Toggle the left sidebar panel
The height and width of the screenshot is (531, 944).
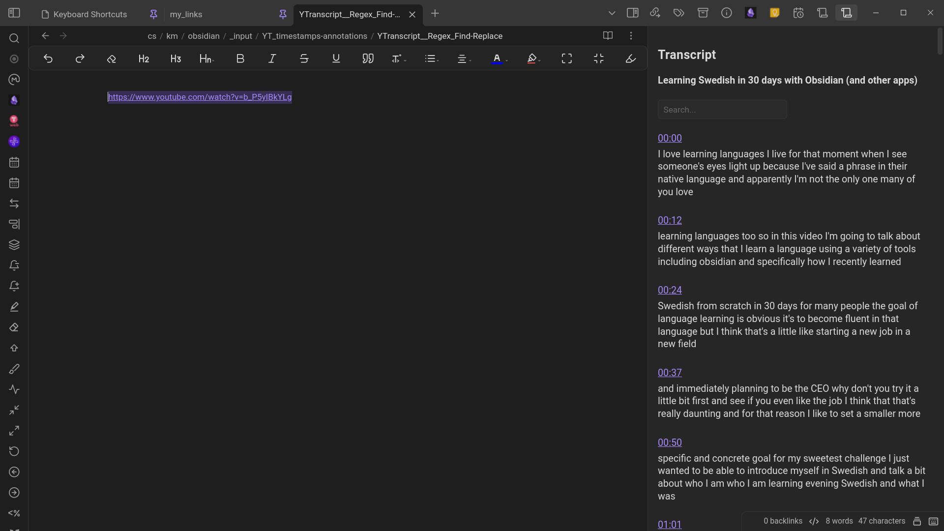14,13
